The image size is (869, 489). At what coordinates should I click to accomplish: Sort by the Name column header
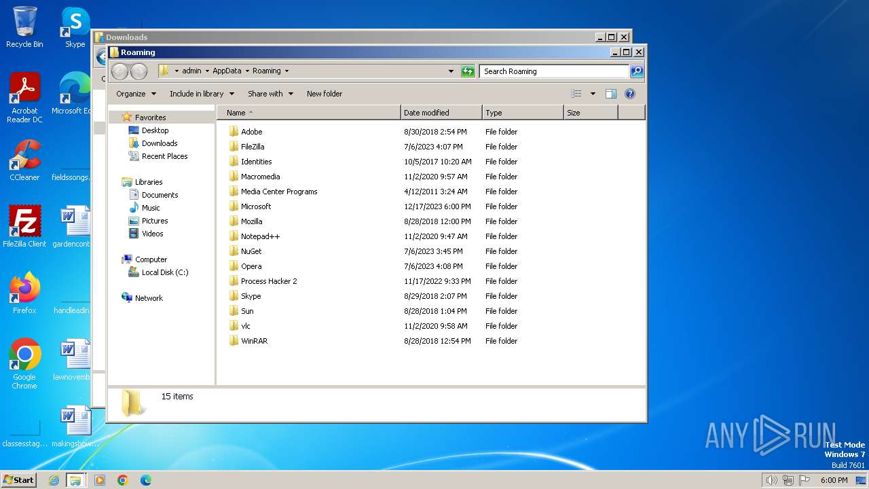pos(309,113)
